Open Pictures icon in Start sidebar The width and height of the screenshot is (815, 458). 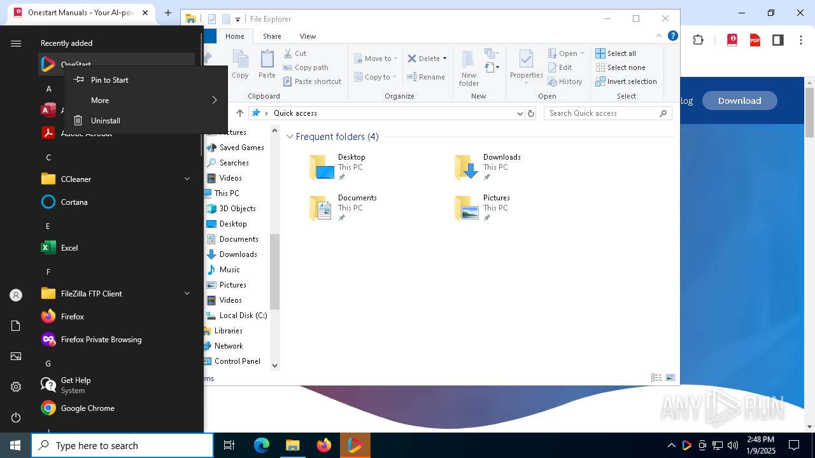click(16, 356)
